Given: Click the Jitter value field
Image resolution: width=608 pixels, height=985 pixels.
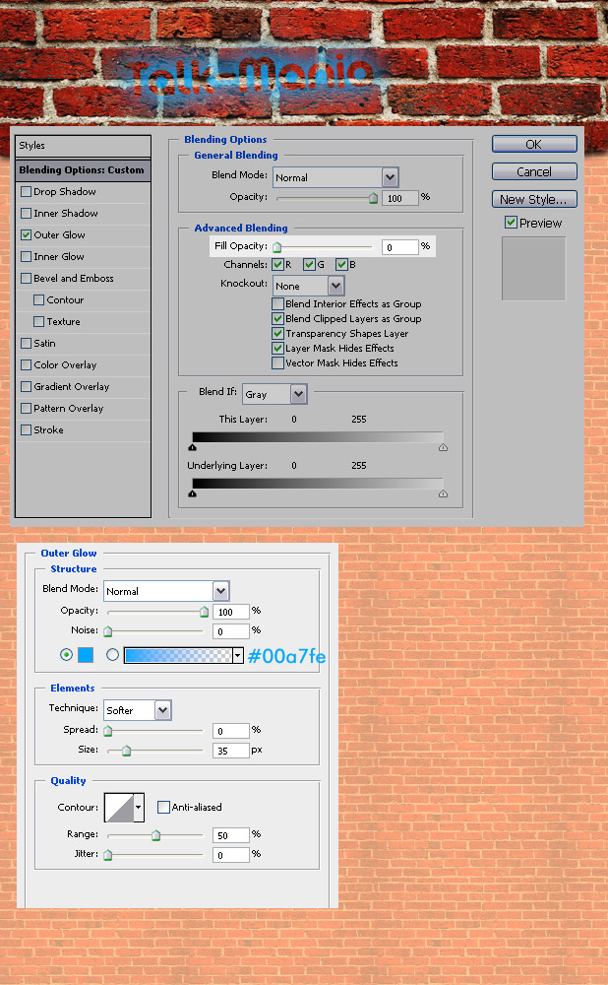Looking at the screenshot, I should (x=231, y=855).
